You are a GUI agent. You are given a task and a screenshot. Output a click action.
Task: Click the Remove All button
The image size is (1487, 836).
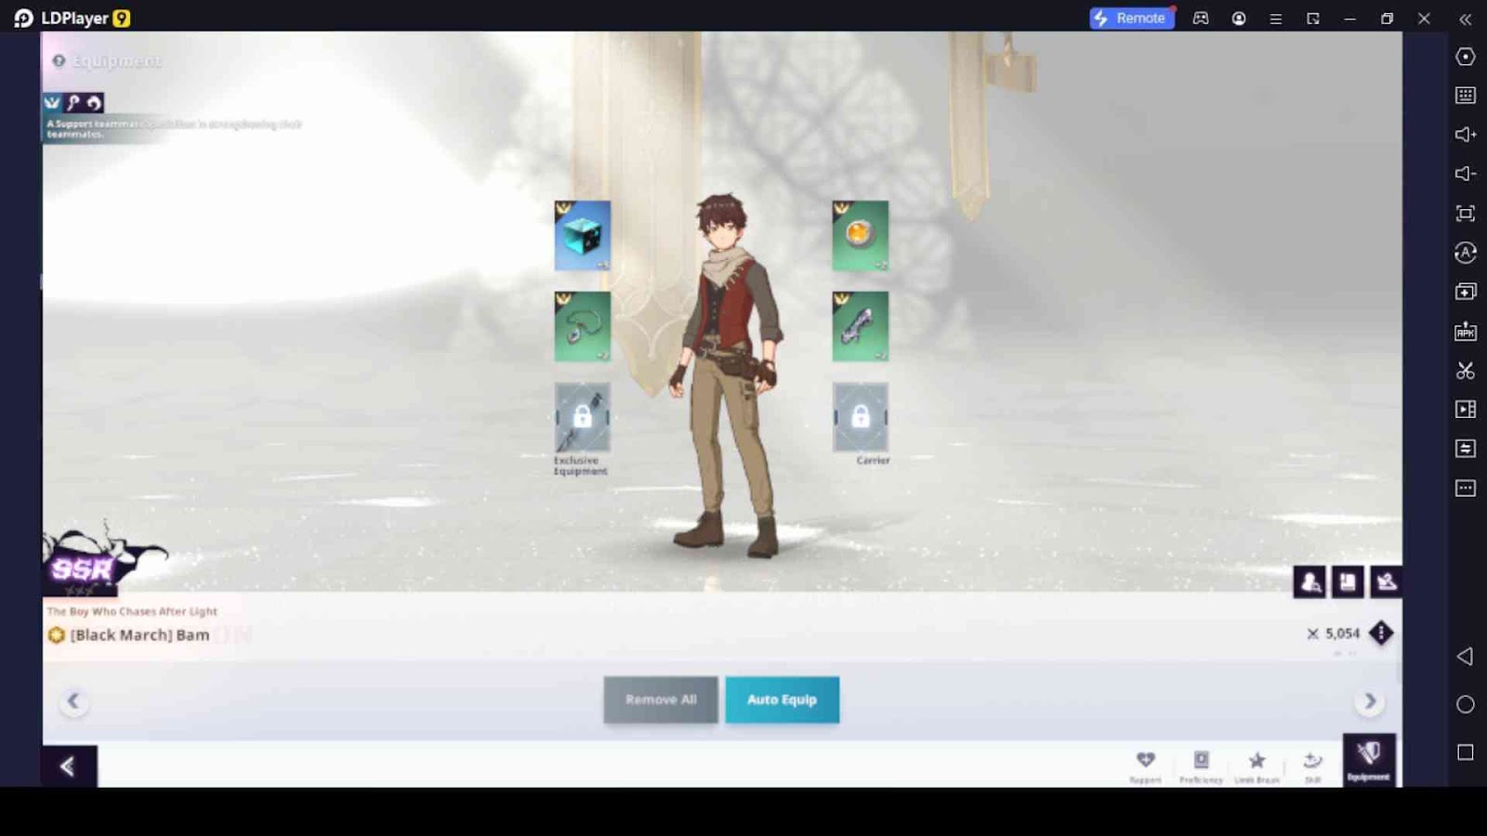(661, 699)
